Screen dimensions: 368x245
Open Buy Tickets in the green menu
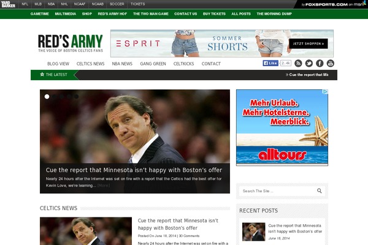[214, 14]
